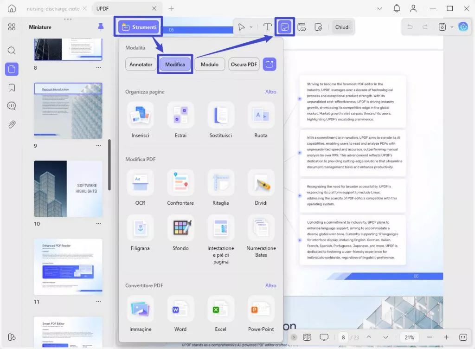This screenshot has height=349, width=475.
Task: Open the notifications bell
Action: coord(397,8)
